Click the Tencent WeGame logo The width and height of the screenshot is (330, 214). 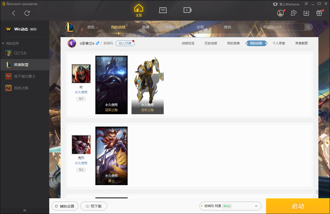(x=20, y=4)
